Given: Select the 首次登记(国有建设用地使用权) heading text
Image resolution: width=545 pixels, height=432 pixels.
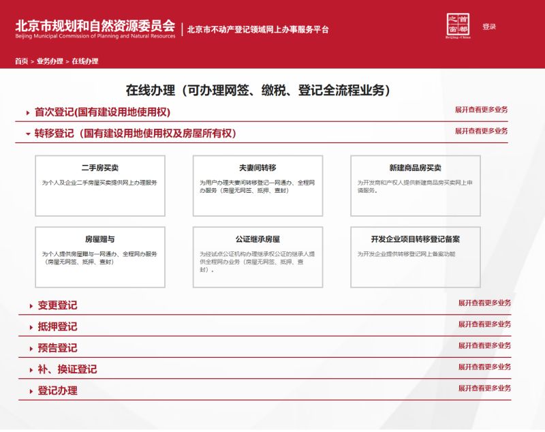Looking at the screenshot, I should click(102, 112).
